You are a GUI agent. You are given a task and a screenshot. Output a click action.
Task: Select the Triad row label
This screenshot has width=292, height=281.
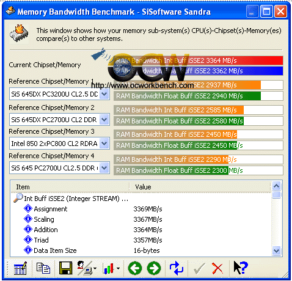point(41,240)
